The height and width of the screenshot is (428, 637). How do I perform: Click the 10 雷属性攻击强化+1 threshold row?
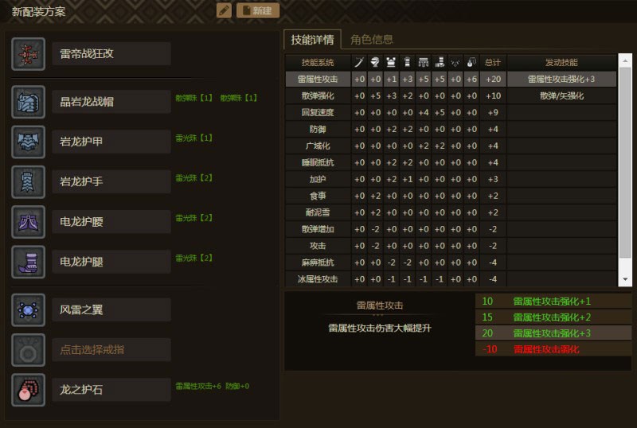coord(553,302)
